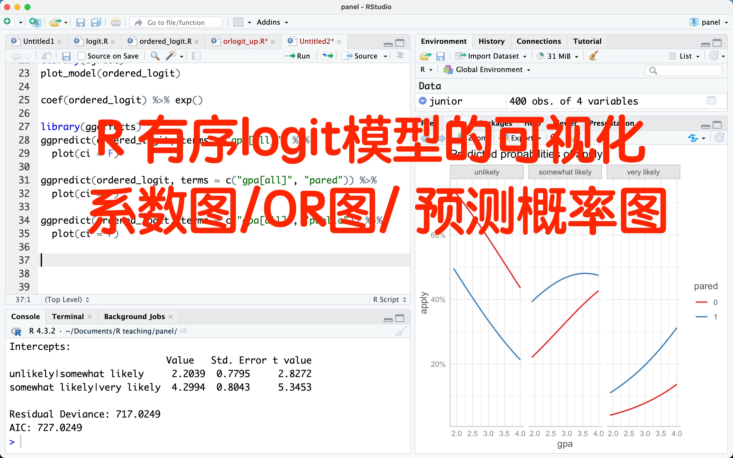This screenshot has width=733, height=458.
Task: Click the New File plus icon
Action: pos(7,22)
